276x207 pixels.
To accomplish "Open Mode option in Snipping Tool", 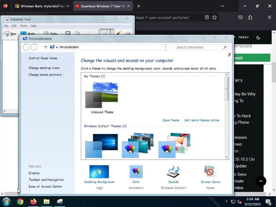I will [x=28, y=34].
